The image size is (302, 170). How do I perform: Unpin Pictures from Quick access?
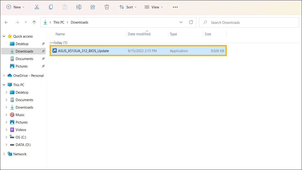coord(43,66)
